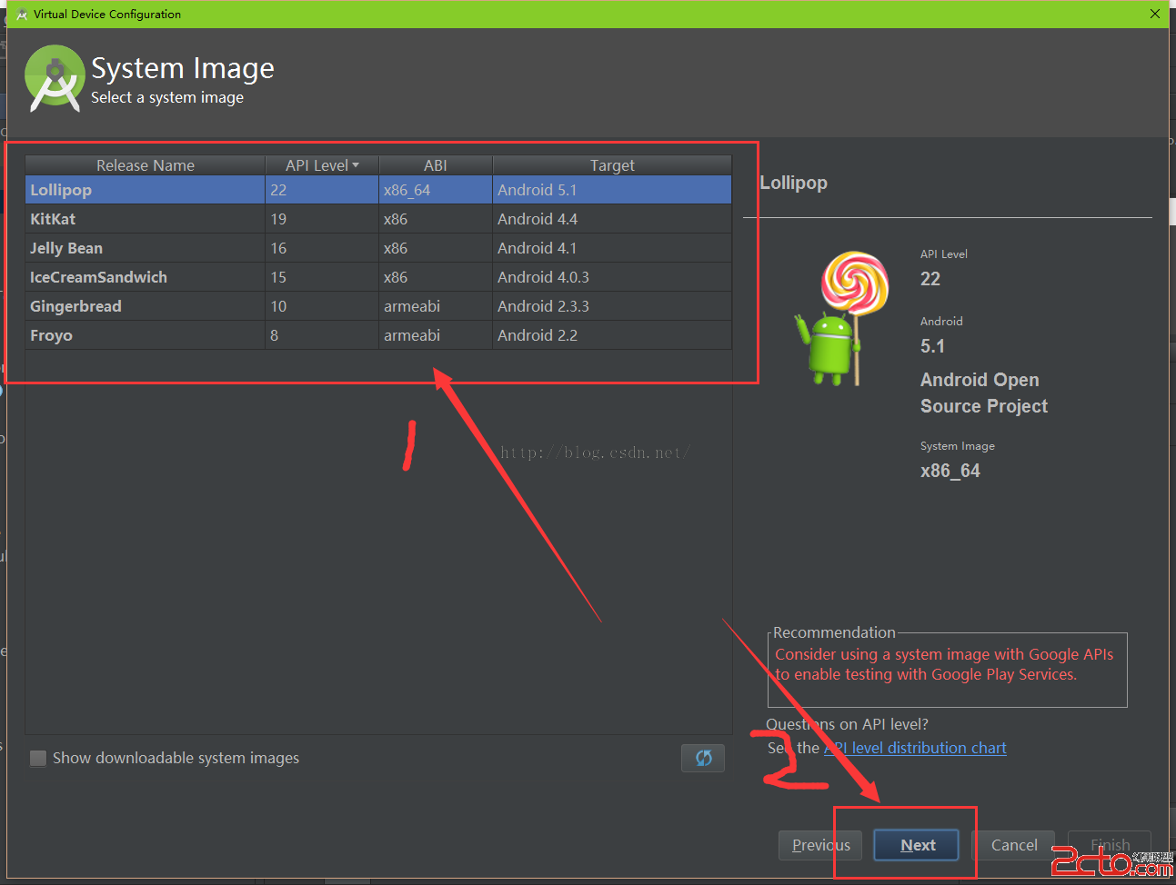Screen dimensions: 1176x885
Task: Select the Froyo system image row
Action: [x=378, y=335]
